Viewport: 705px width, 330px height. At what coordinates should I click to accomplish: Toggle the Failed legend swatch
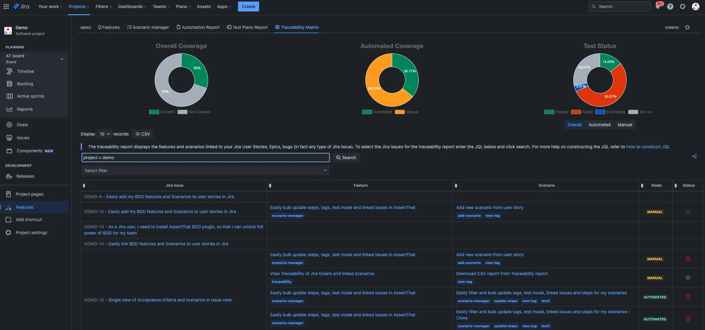576,112
